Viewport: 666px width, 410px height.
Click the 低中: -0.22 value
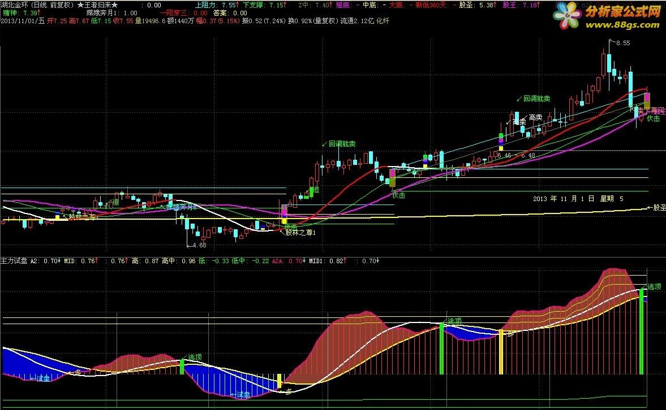click(250, 261)
